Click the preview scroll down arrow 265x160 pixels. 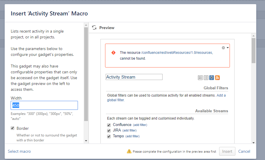pos(253,143)
